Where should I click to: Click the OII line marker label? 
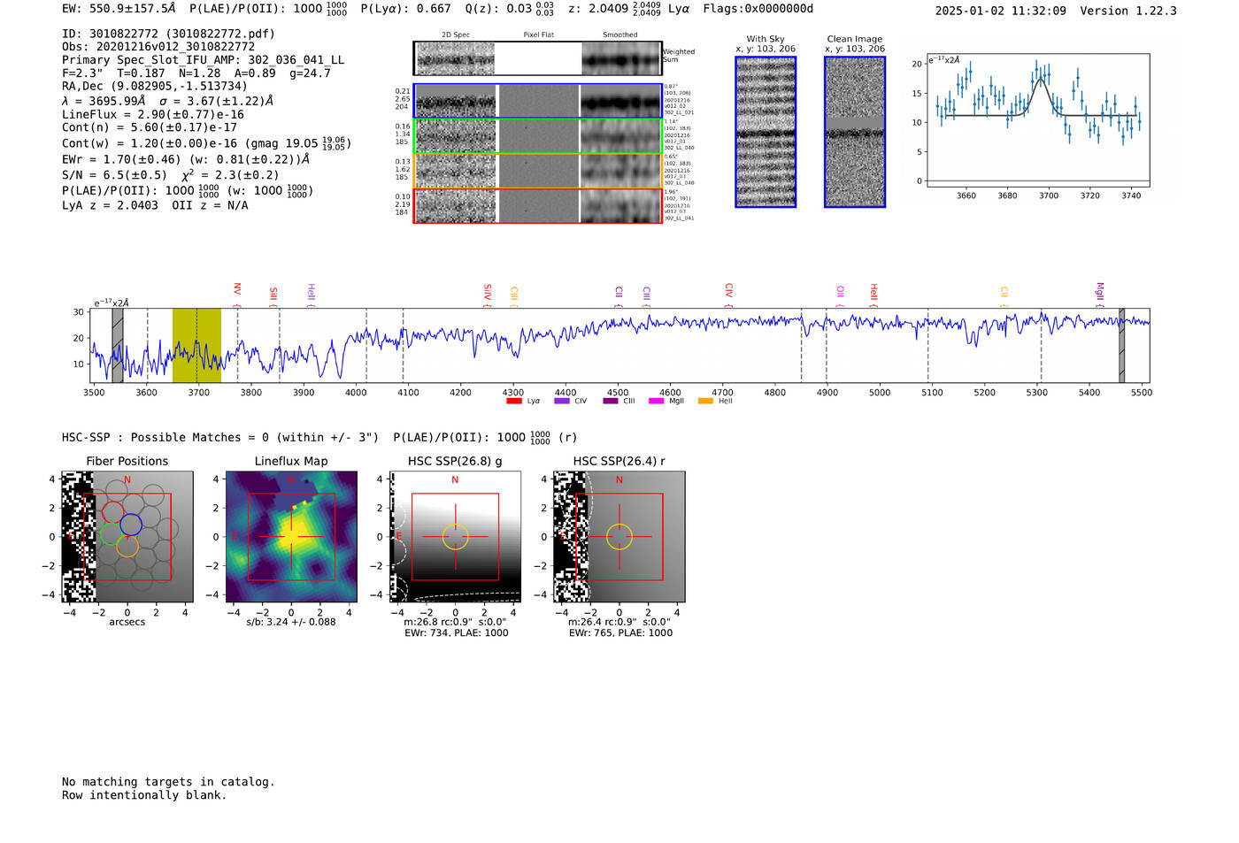[x=840, y=292]
